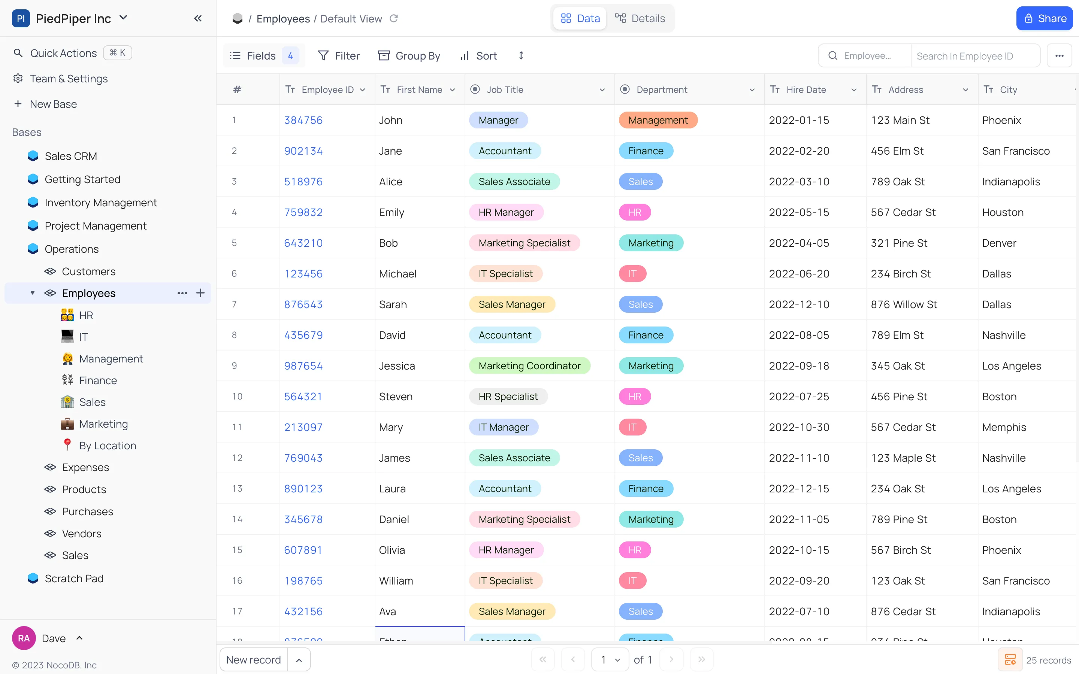This screenshot has height=674, width=1079.
Task: Collapse the Employees table tree arrow
Action: pyautogui.click(x=33, y=293)
